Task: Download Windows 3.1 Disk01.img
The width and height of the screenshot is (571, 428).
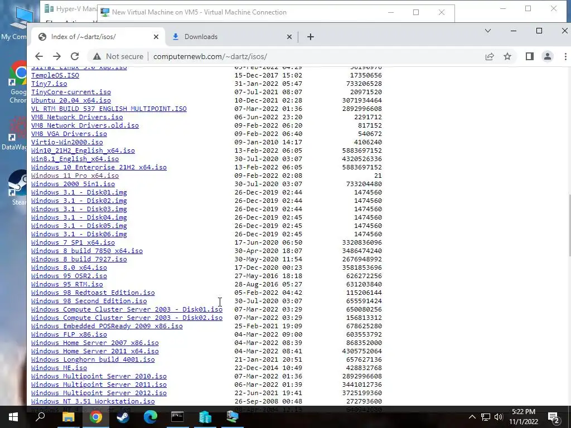Action: tap(79, 192)
